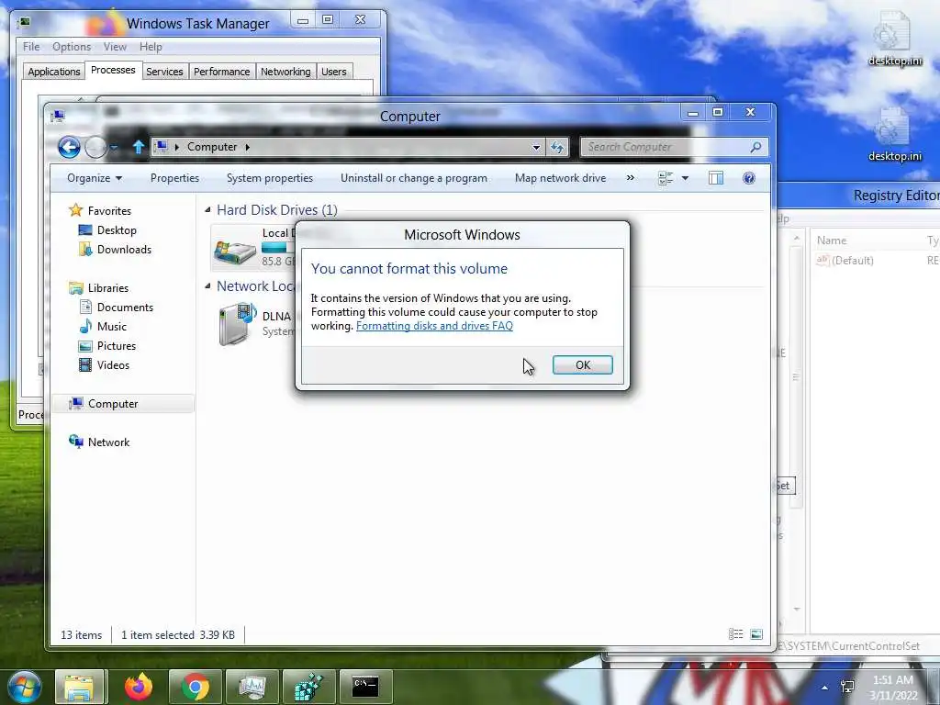Switch to Registry Editor on the taskbar
940x705 pixels.
308,687
